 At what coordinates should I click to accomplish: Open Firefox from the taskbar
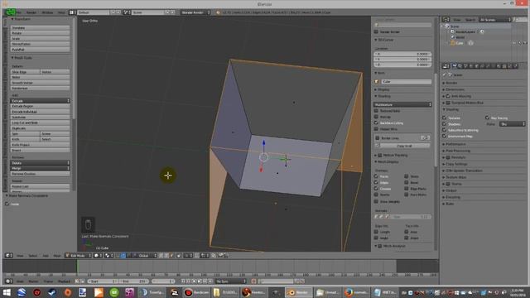356,292
